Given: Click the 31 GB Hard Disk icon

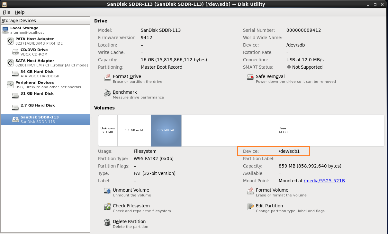Looking at the screenshot, I should (15, 96).
